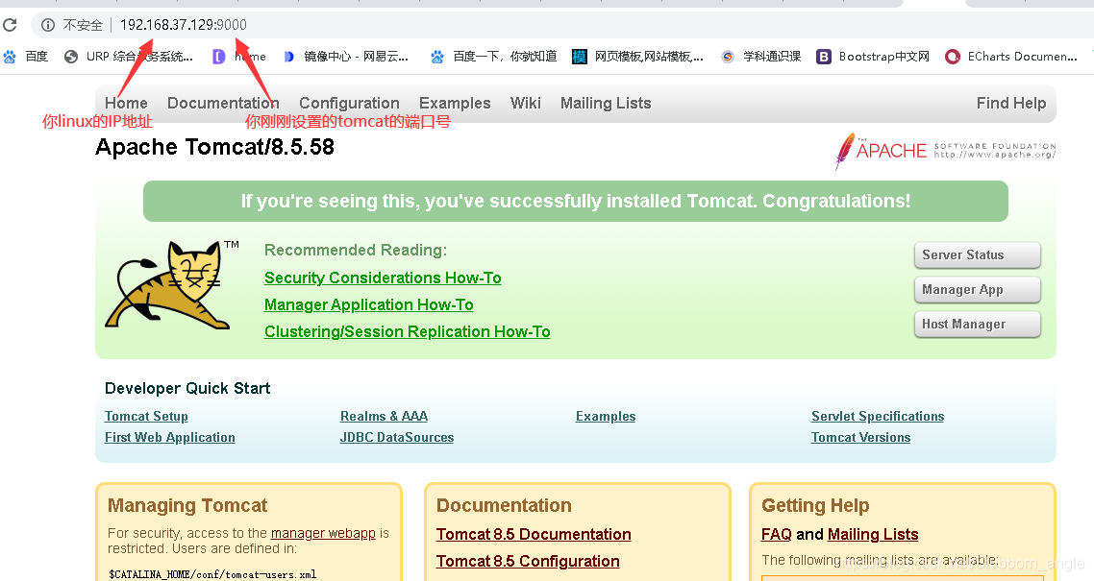Image resolution: width=1094 pixels, height=581 pixels.
Task: Open the Servlet Specifications link
Action: point(878,416)
